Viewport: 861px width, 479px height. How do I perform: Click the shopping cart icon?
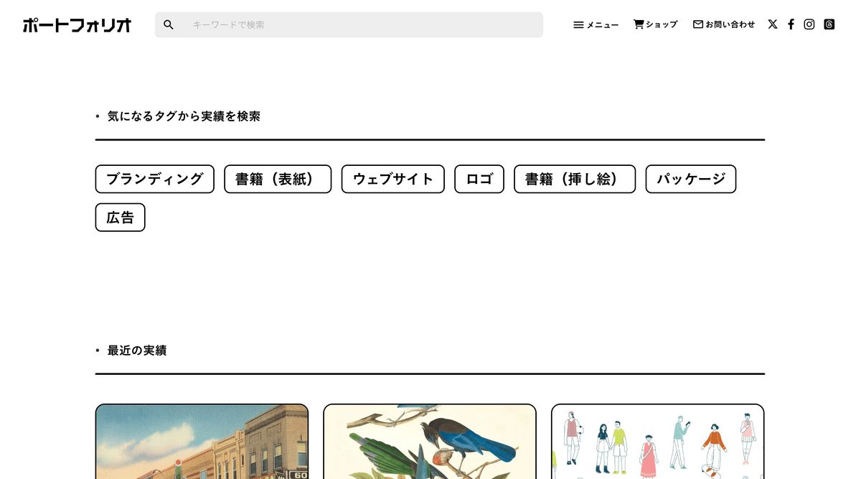tap(639, 24)
